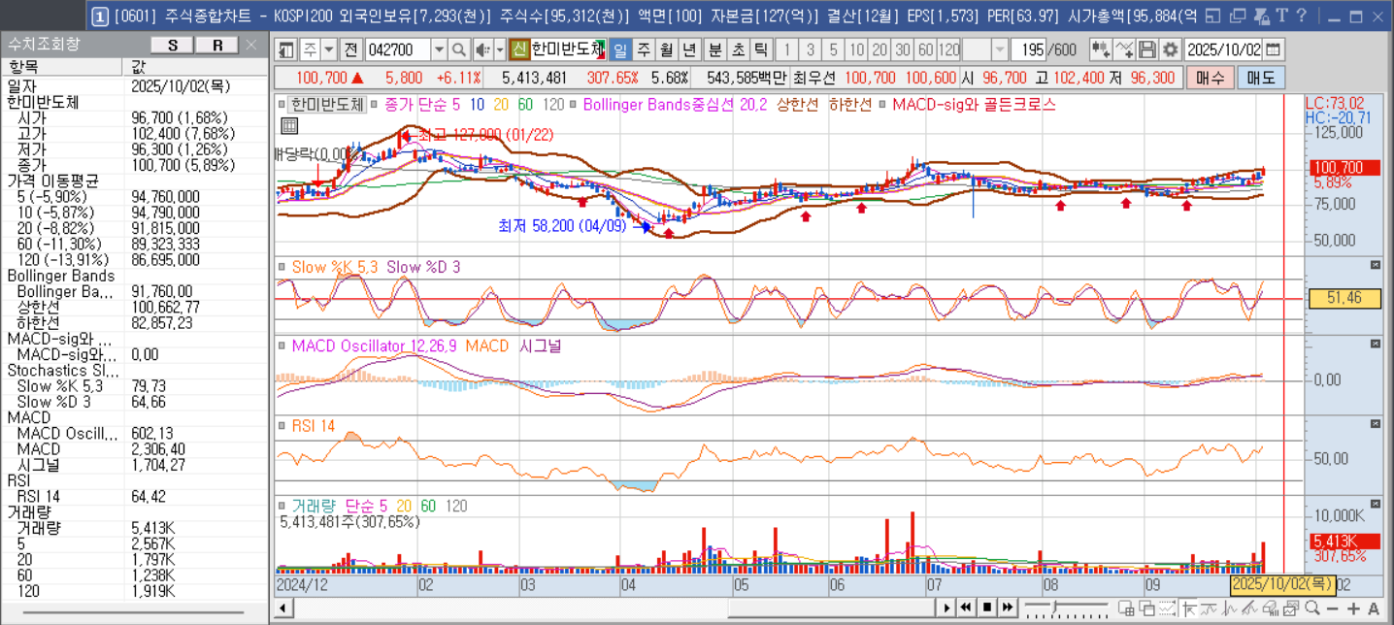
Task: Toggle the S button in 수치조회창 header
Action: [x=172, y=46]
